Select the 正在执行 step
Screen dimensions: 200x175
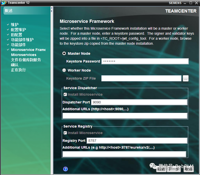click(18, 70)
